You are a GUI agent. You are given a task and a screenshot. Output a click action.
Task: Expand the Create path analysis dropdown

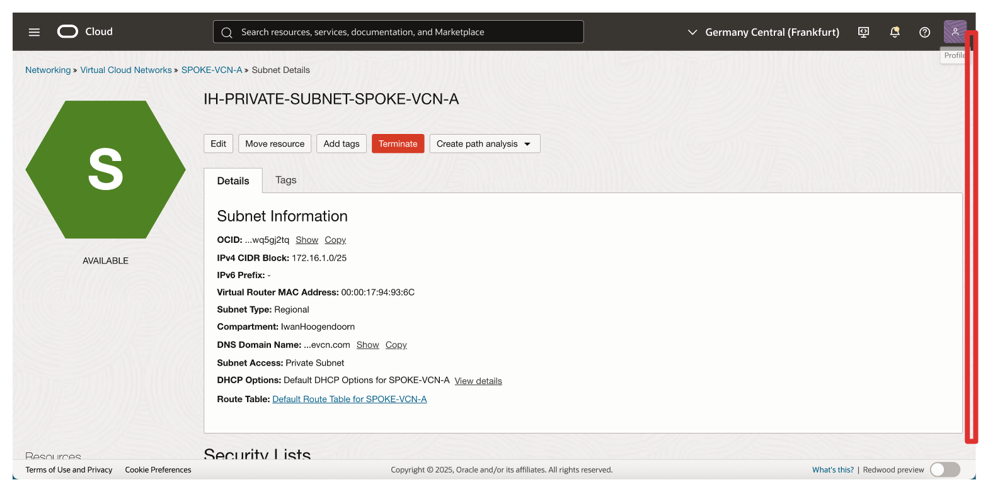484,143
